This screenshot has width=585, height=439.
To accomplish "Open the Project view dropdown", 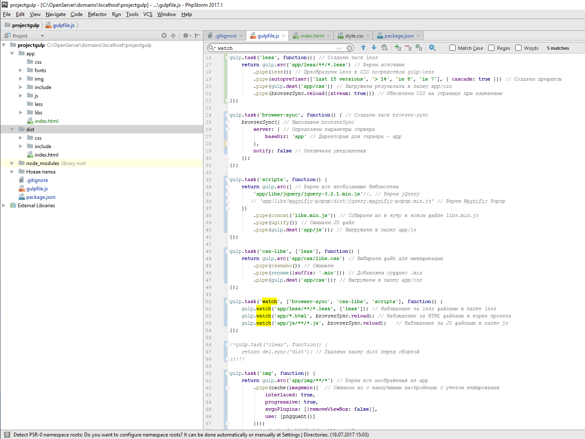I will pos(42,36).
